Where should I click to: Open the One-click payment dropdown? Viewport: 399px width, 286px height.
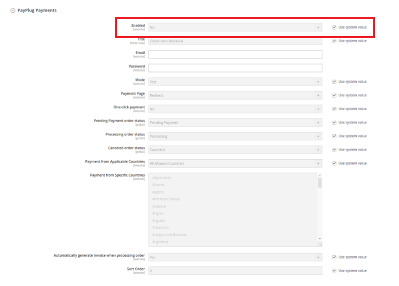(x=235, y=109)
